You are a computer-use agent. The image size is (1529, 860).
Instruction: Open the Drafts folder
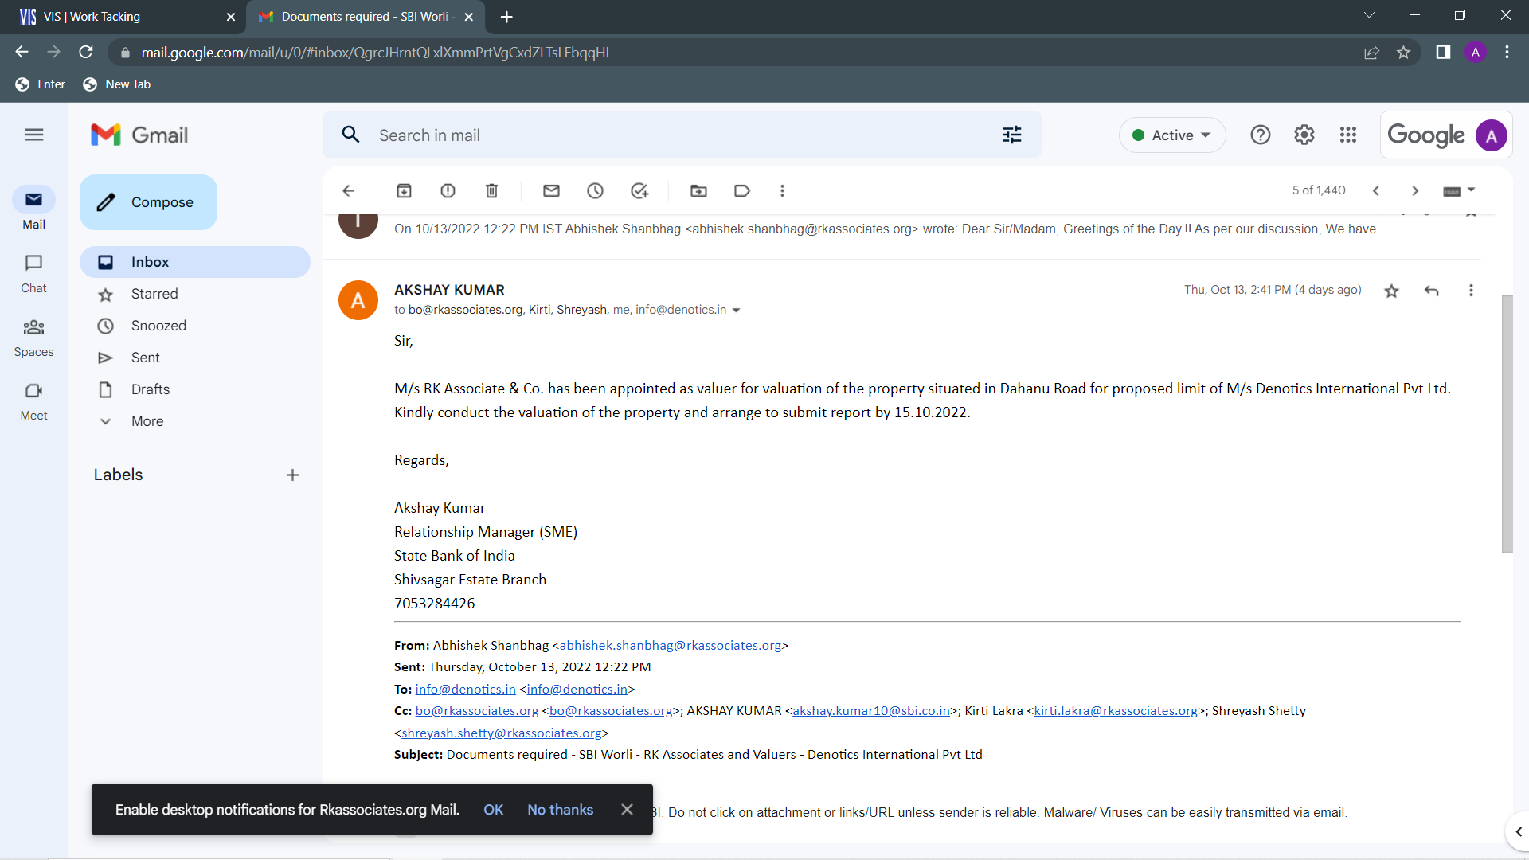point(195,389)
